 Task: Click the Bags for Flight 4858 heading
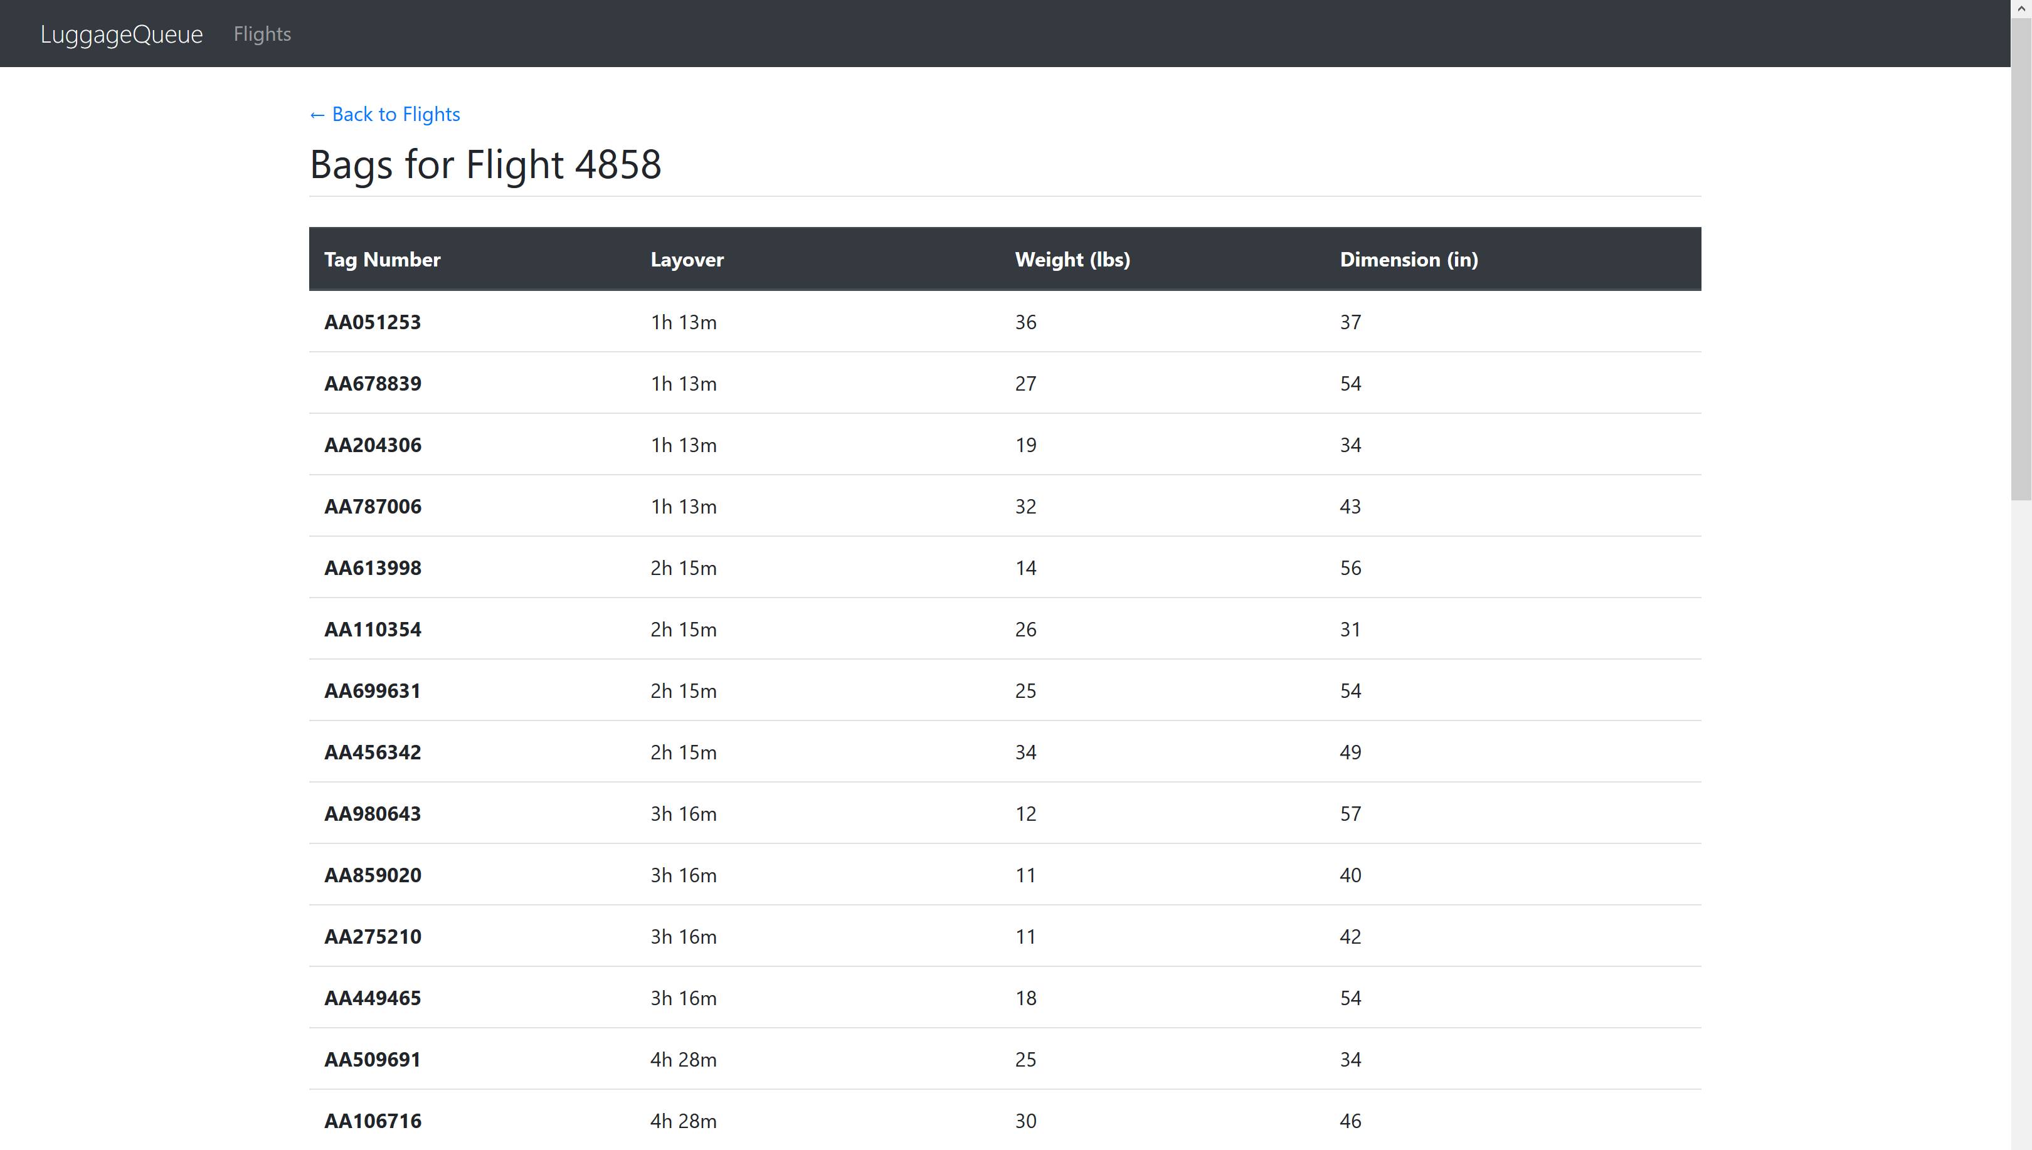[x=485, y=165]
